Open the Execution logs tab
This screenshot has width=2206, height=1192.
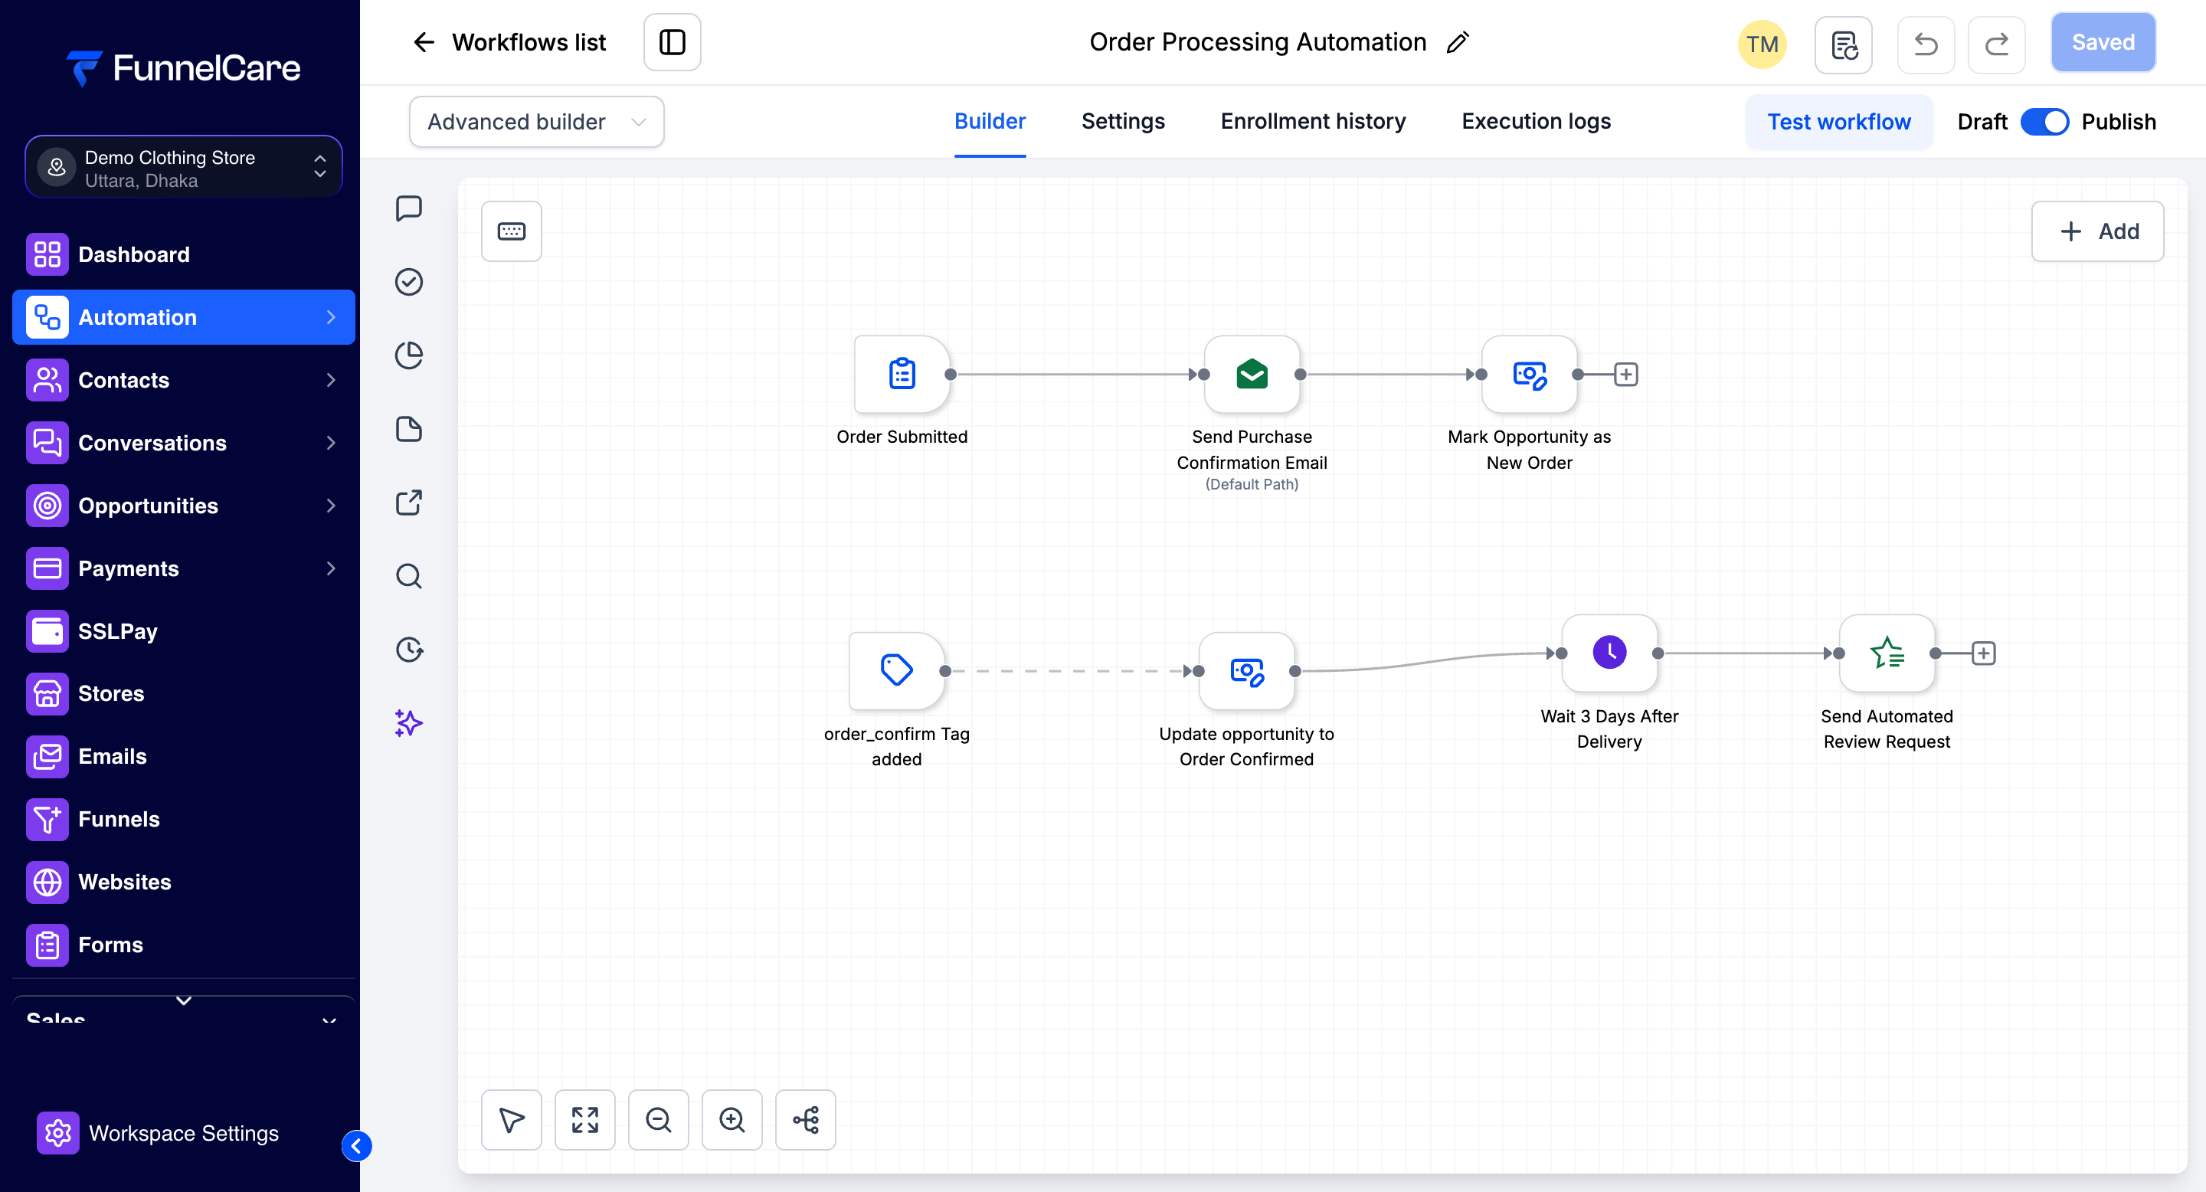[x=1537, y=122]
